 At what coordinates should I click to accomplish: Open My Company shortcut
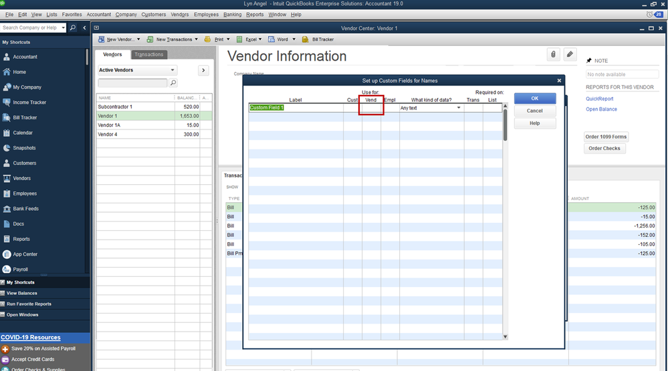pyautogui.click(x=27, y=87)
